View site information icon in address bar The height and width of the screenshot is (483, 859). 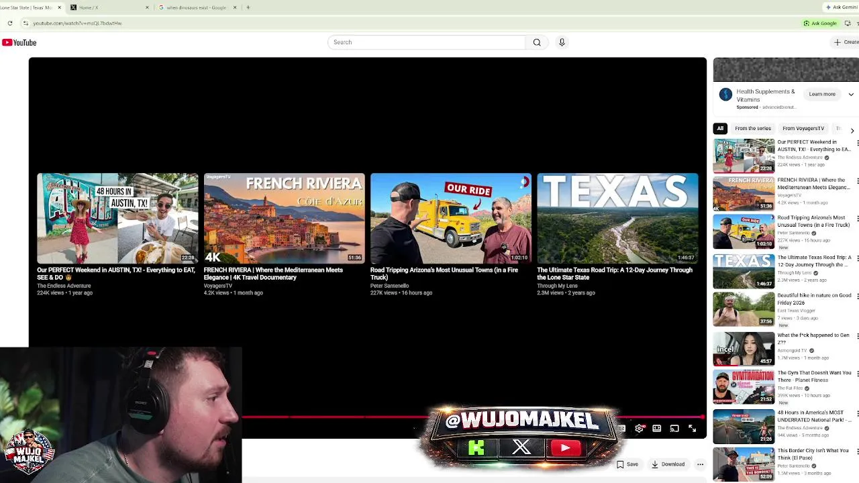(26, 23)
